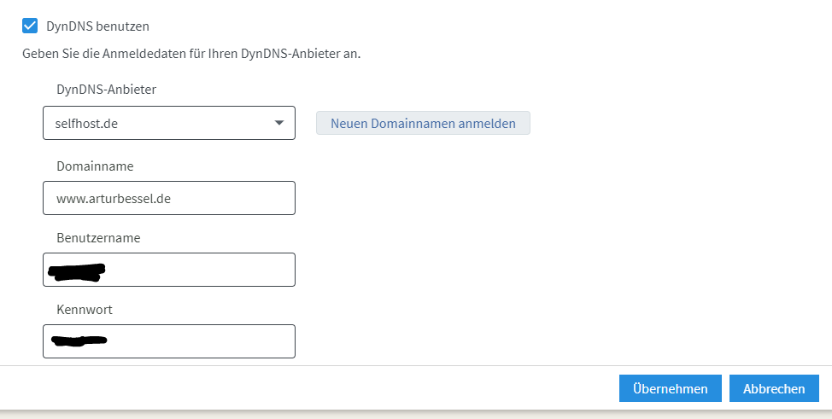Click the www.arturbessel.de domain text
This screenshot has width=832, height=419.
point(114,198)
